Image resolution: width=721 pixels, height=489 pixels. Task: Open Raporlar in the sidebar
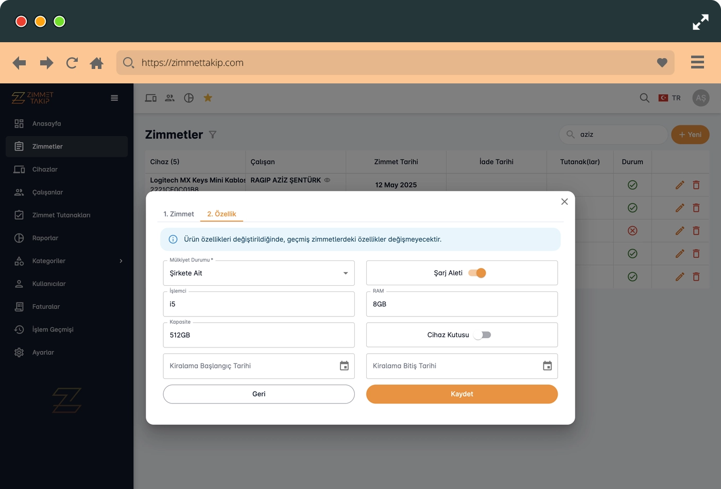(66, 238)
